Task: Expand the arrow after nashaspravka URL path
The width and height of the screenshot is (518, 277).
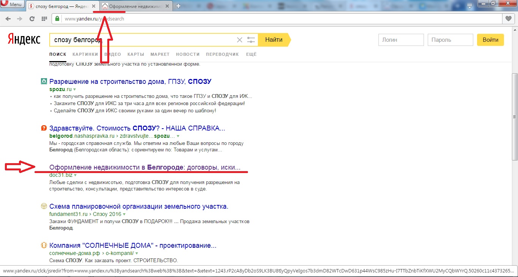Action: [178, 136]
